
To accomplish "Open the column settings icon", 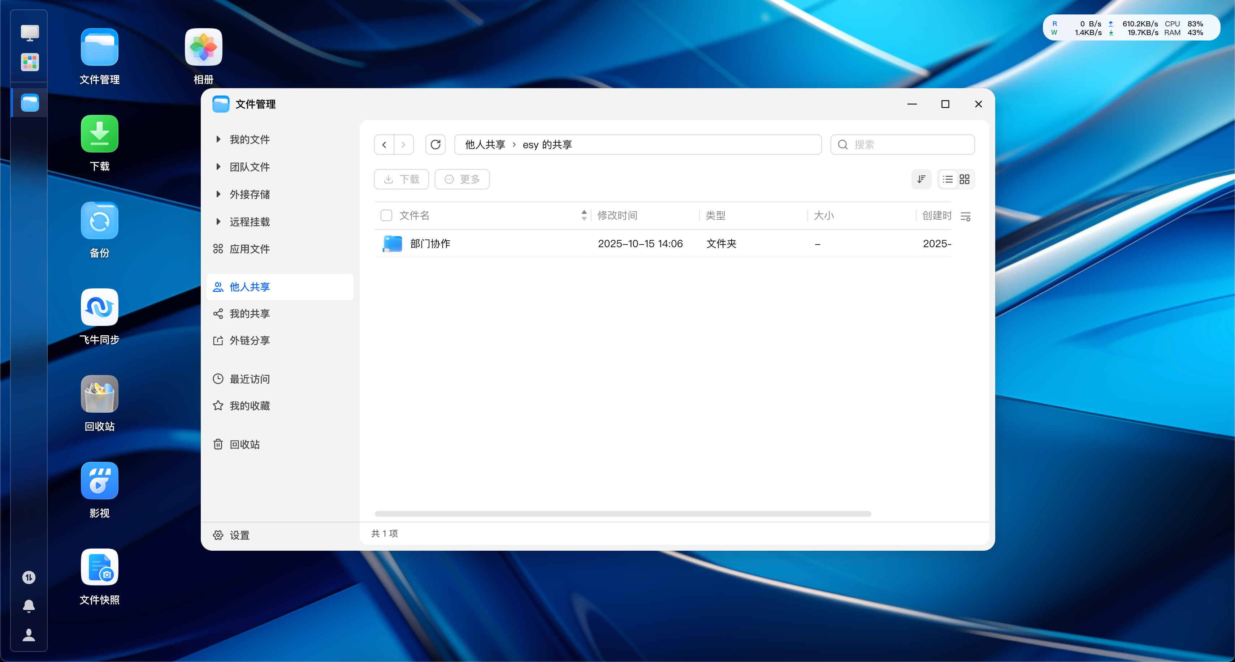I will coord(966,216).
